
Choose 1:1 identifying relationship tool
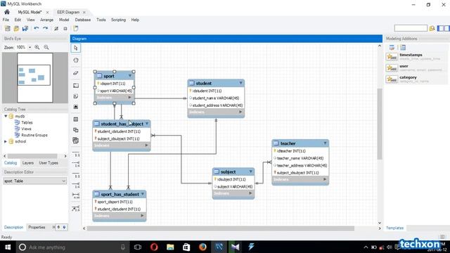coord(76,175)
